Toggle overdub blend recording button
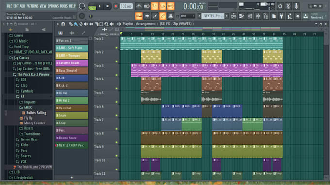This screenshot has height=185, width=330. 163,6
